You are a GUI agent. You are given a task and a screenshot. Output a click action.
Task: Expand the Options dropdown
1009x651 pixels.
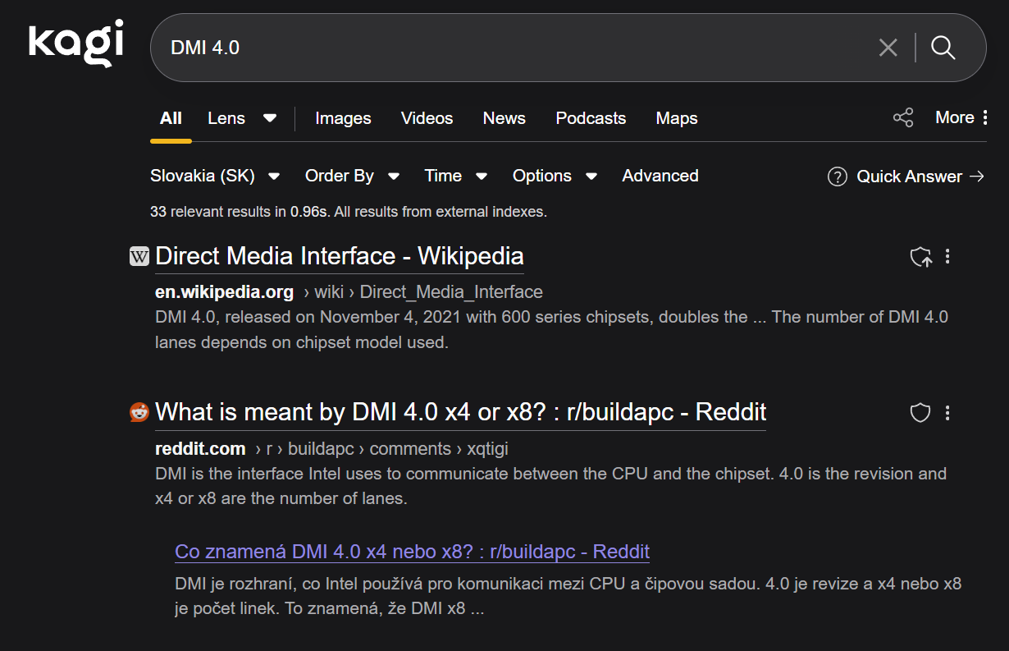[x=555, y=176]
